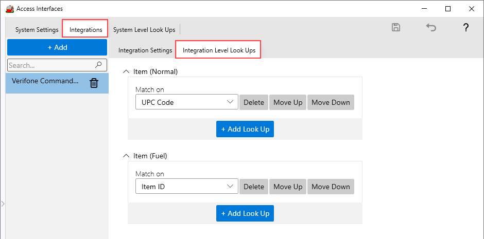Expand the collapsed left side panel arrow
The width and height of the screenshot is (484, 239).
pyautogui.click(x=3, y=204)
